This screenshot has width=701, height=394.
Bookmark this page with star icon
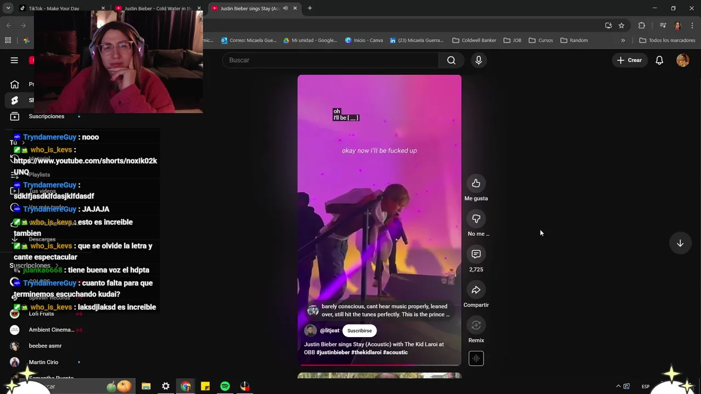(x=621, y=25)
